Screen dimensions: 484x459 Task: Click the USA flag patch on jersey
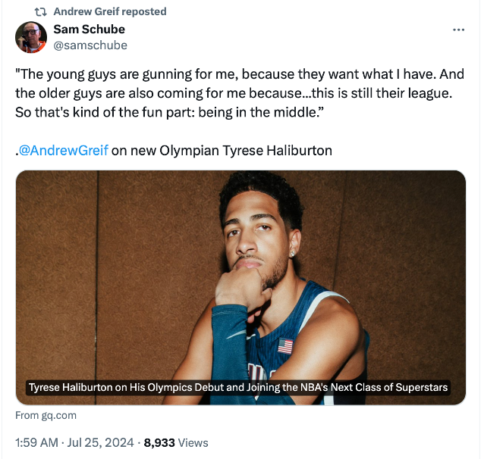click(285, 346)
